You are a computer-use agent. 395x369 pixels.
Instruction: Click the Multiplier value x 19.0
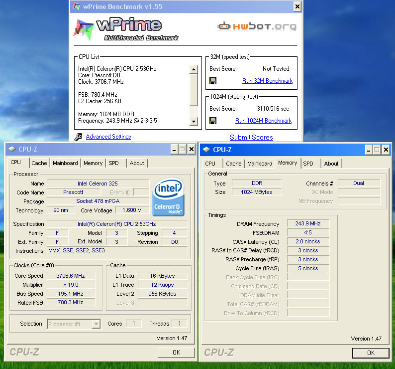pyautogui.click(x=71, y=285)
